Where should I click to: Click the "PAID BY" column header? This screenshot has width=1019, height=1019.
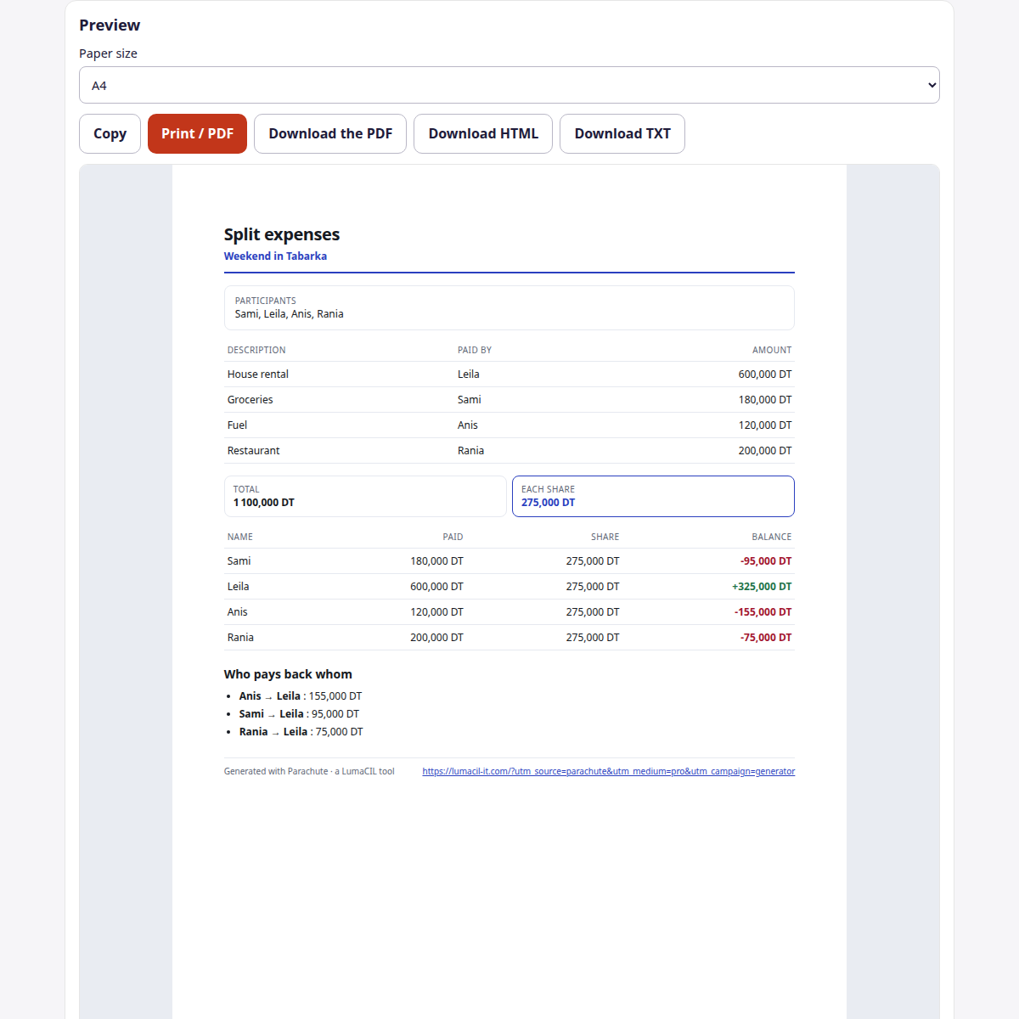click(475, 350)
